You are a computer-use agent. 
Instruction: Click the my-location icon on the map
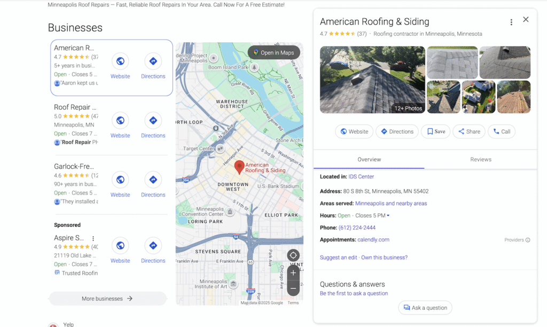pos(293,255)
